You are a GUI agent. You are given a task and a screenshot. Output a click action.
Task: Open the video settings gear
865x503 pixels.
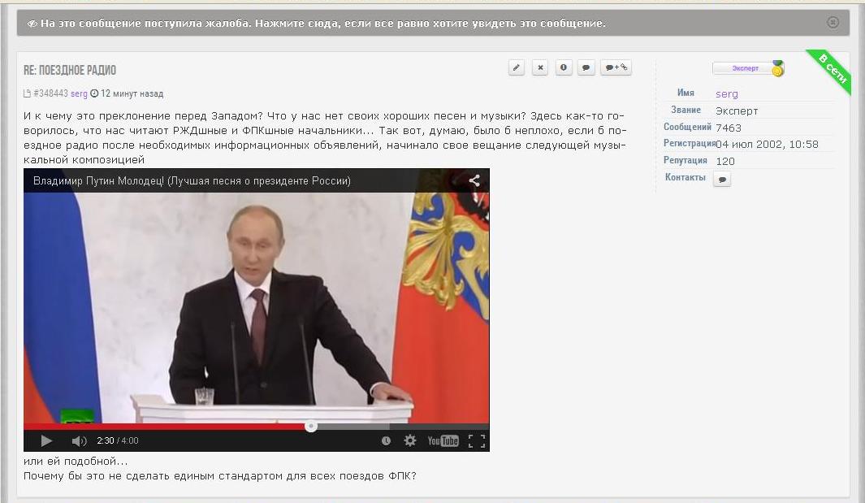[x=410, y=440]
